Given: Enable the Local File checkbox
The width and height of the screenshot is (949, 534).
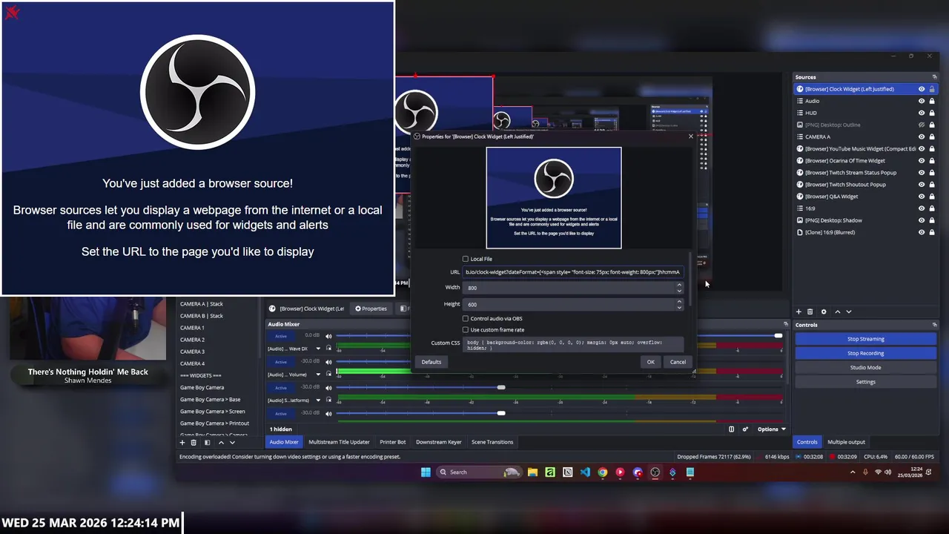Looking at the screenshot, I should tap(466, 259).
